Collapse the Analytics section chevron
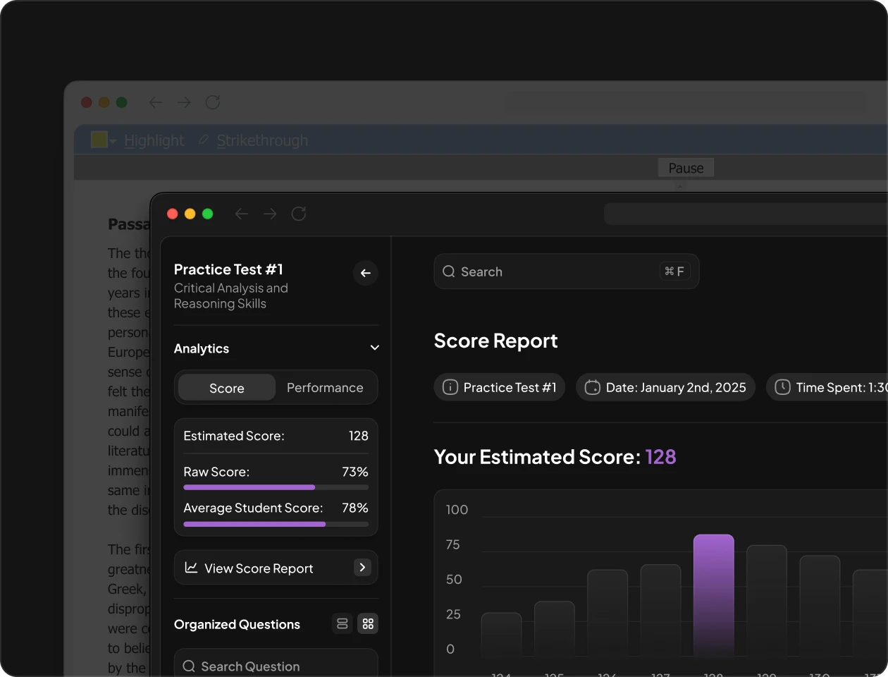Image resolution: width=888 pixels, height=677 pixels. pyautogui.click(x=374, y=348)
